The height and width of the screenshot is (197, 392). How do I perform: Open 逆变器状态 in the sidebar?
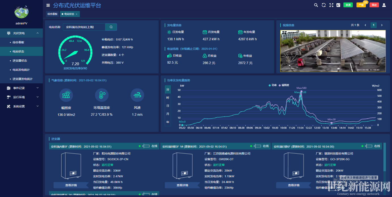(x=21, y=60)
